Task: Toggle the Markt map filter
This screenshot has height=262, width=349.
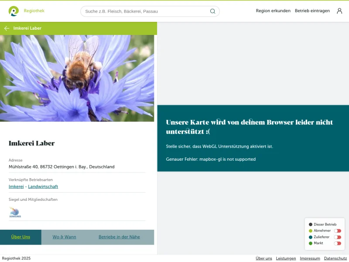Action: click(x=337, y=243)
